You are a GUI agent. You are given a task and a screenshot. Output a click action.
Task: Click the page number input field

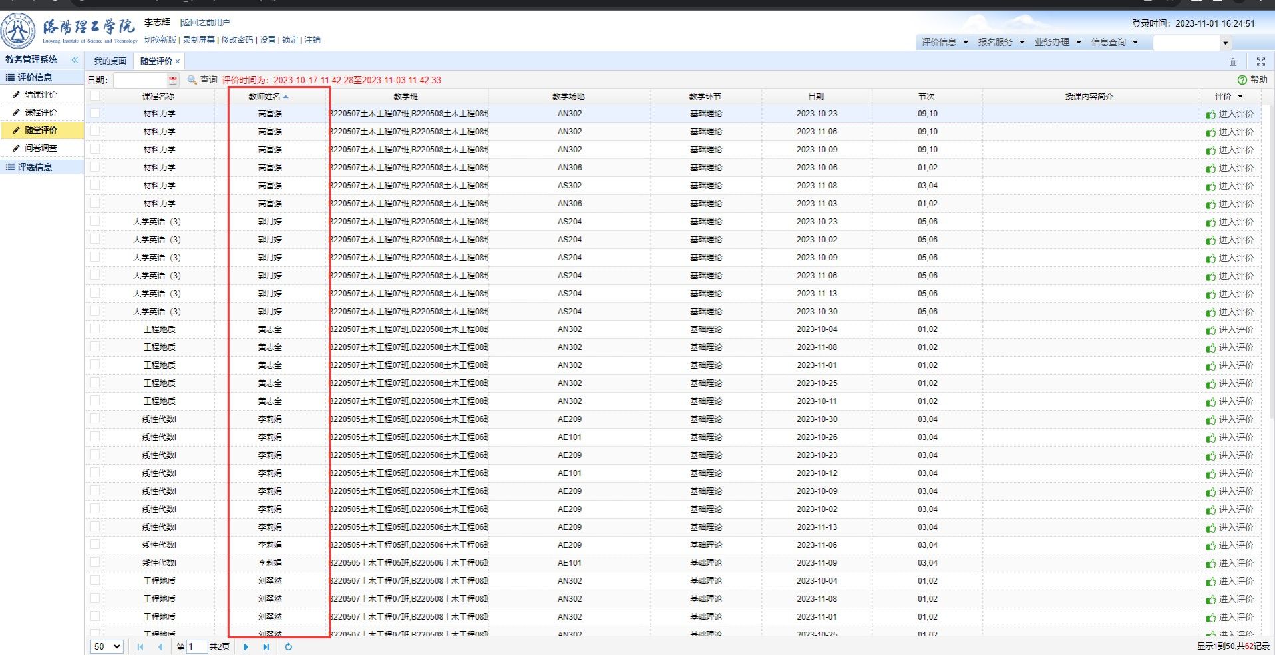pos(197,646)
